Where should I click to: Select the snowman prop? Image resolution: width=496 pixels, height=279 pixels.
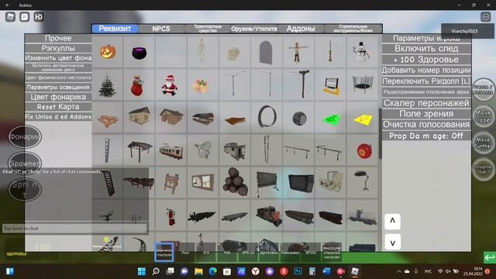362,52
